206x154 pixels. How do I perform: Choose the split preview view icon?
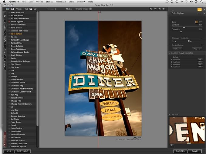[x=31, y=9]
